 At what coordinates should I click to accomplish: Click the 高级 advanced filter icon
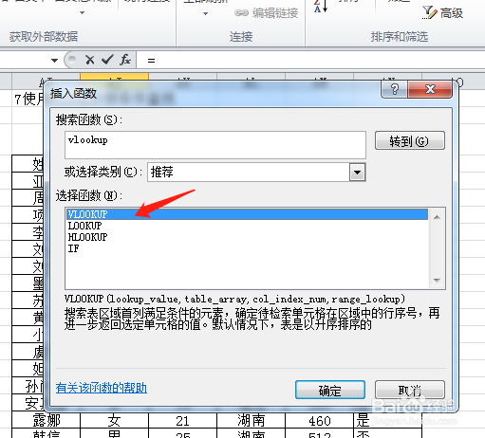pos(430,12)
